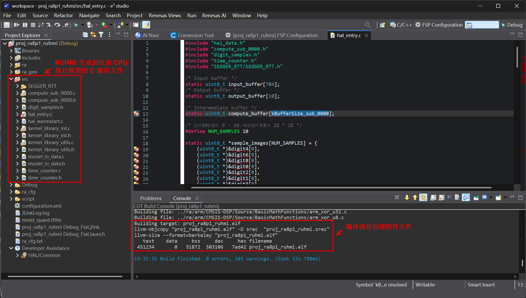Click the Console vertical scrollbar
Image resolution: width=526 pixels, height=298 pixels.
(x=522, y=263)
